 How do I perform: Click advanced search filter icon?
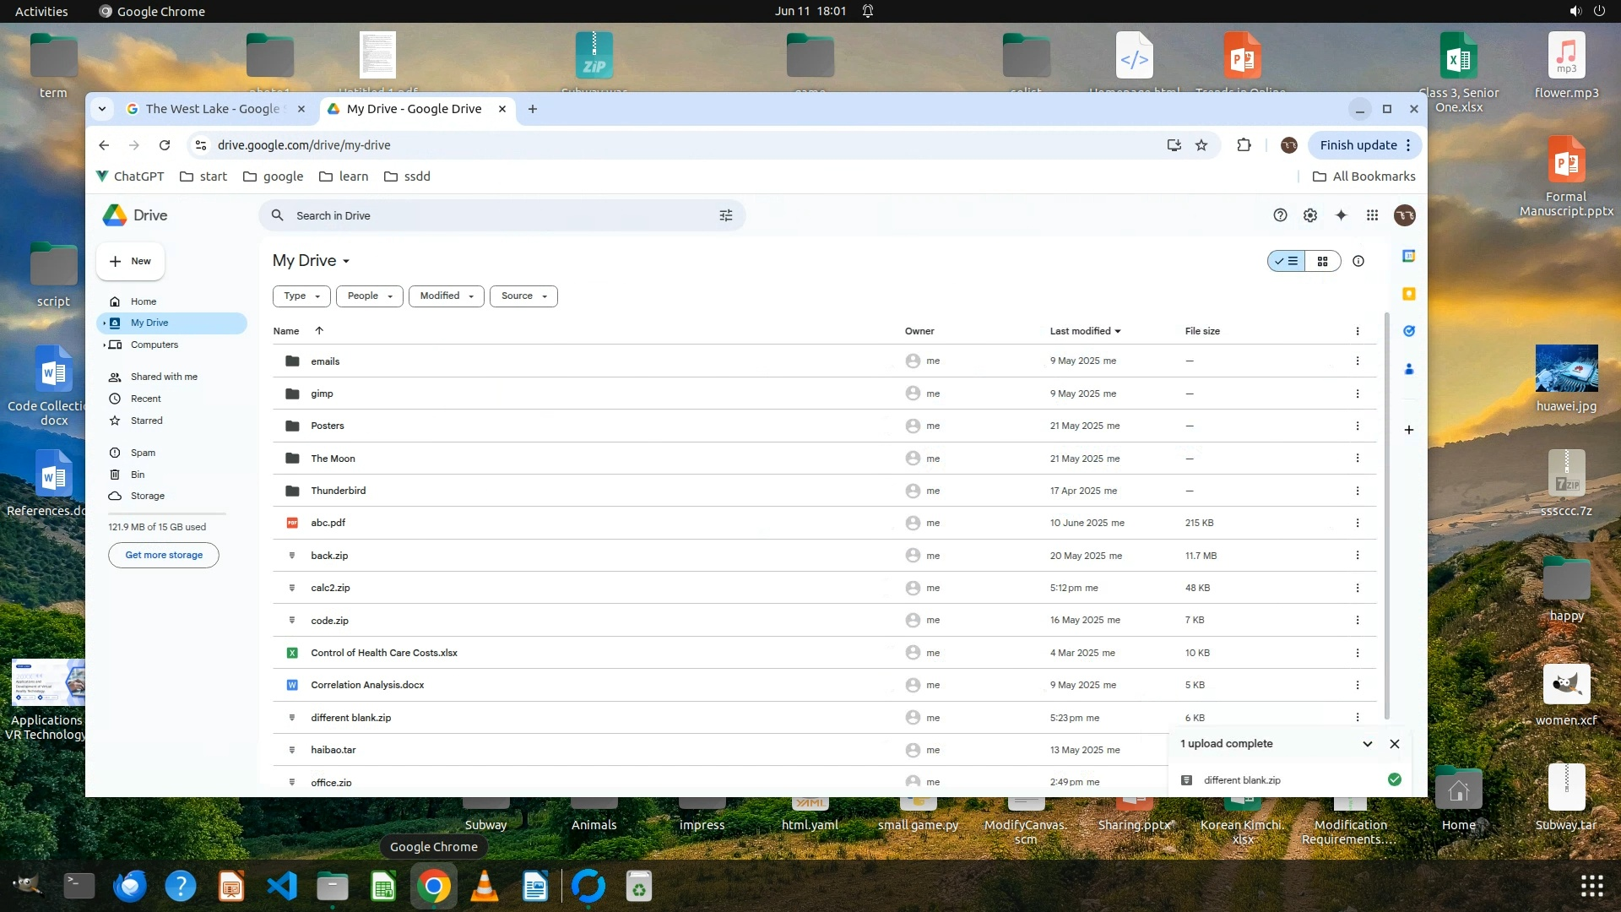click(725, 215)
